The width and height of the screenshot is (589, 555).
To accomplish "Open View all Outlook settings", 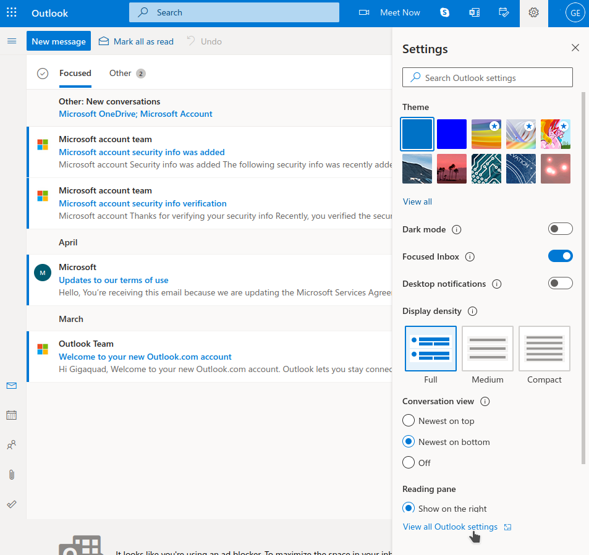I will point(450,527).
